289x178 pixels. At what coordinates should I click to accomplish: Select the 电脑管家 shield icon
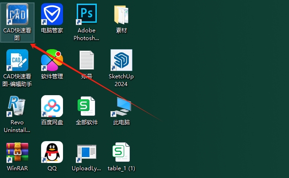coord(52,14)
